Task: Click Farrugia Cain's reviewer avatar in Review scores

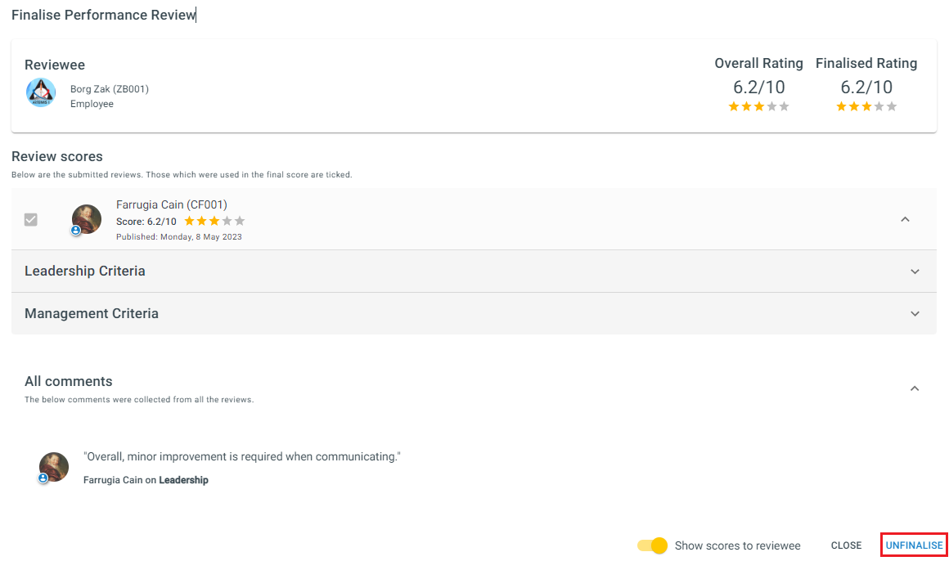Action: (87, 218)
